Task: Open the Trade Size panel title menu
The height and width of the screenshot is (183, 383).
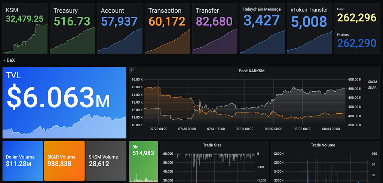Action: [212, 145]
